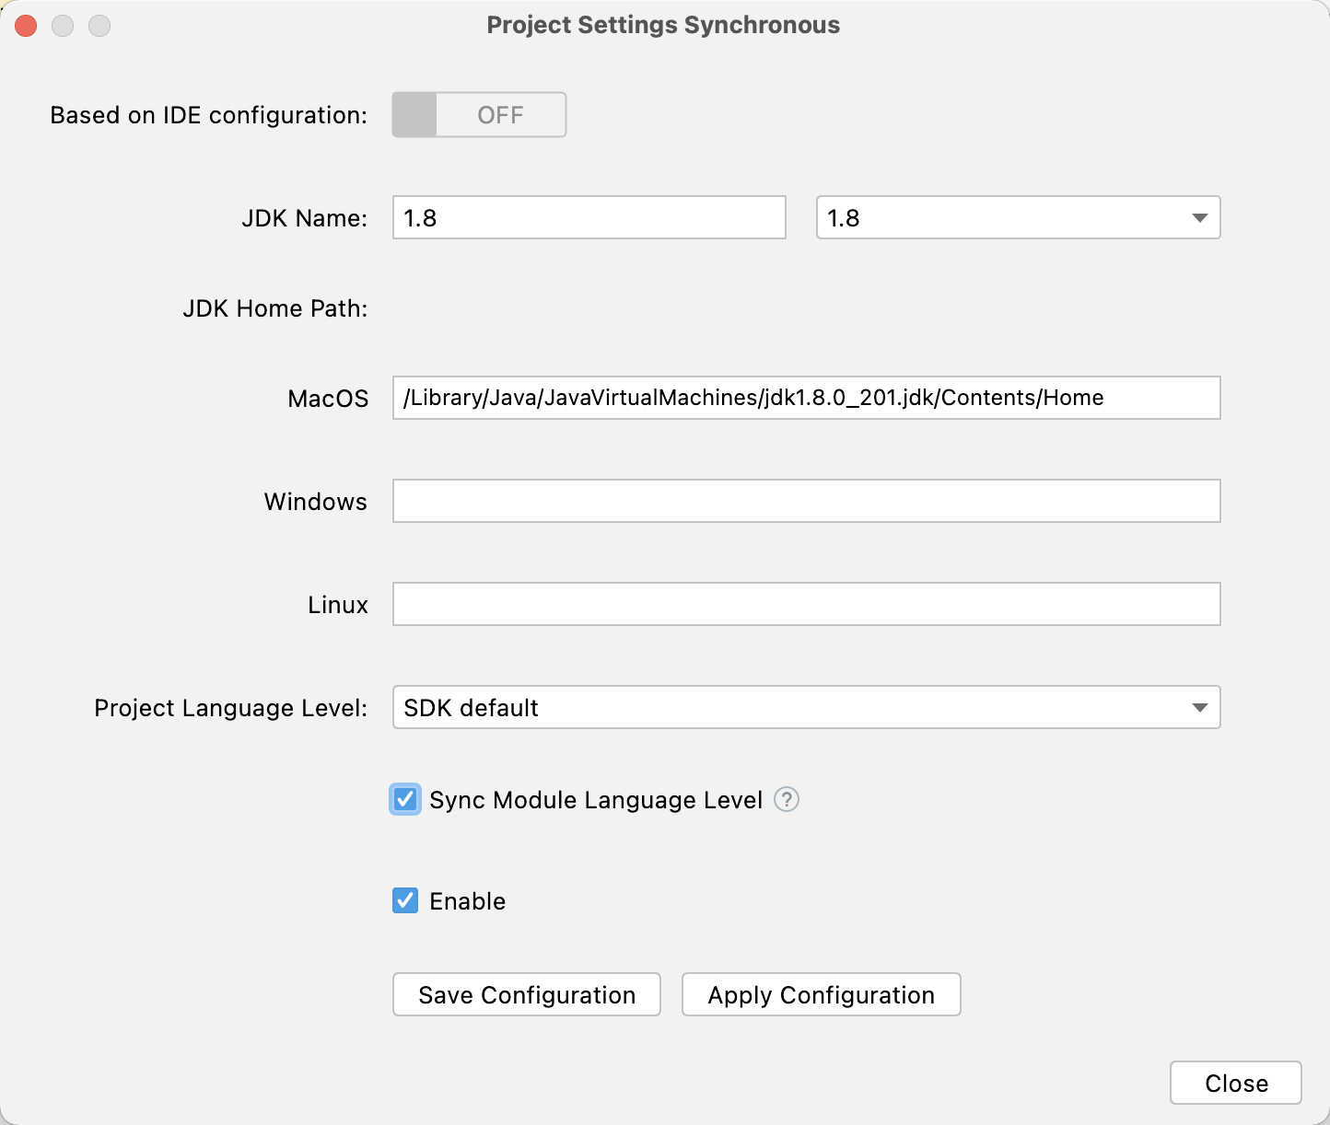Click Save Configuration
The image size is (1330, 1125).
tap(526, 994)
